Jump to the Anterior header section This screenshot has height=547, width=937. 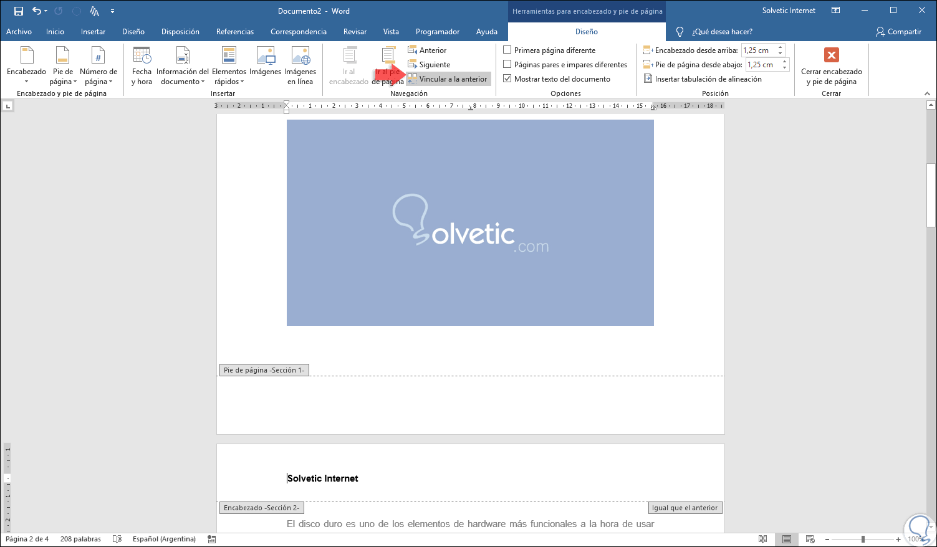click(x=427, y=50)
